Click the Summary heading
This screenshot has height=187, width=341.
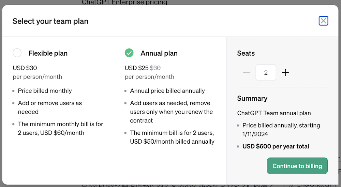[x=252, y=98]
